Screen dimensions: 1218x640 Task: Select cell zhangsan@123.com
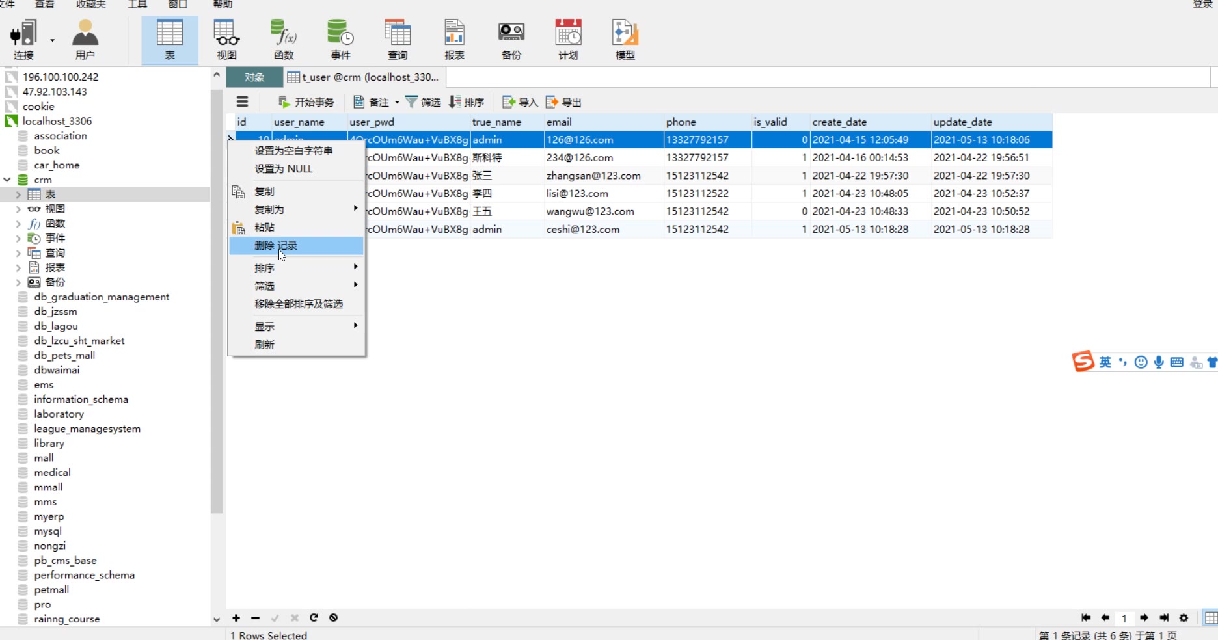603,176
